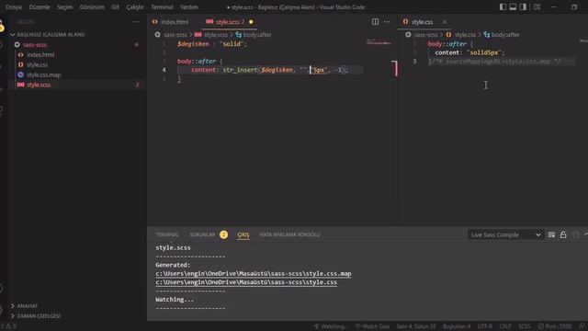Click Watching status bar item
The height and width of the screenshot is (331, 588).
pos(331,326)
